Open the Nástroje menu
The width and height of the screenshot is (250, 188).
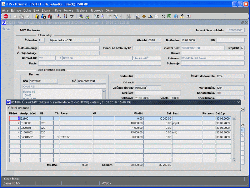click(x=81, y=10)
